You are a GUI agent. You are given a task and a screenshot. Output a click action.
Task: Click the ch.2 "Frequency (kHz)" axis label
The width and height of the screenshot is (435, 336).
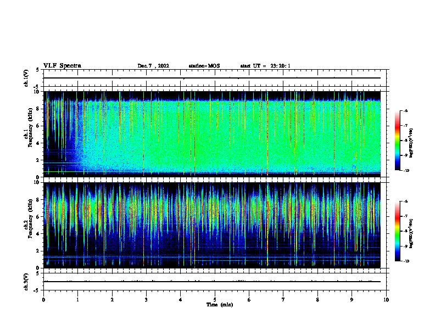coord(31,218)
